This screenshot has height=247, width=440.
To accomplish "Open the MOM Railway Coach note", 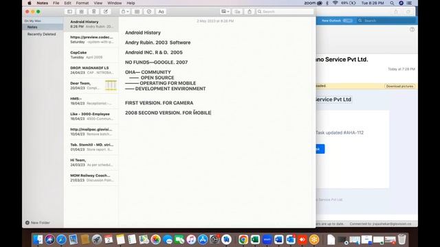I will (x=91, y=178).
